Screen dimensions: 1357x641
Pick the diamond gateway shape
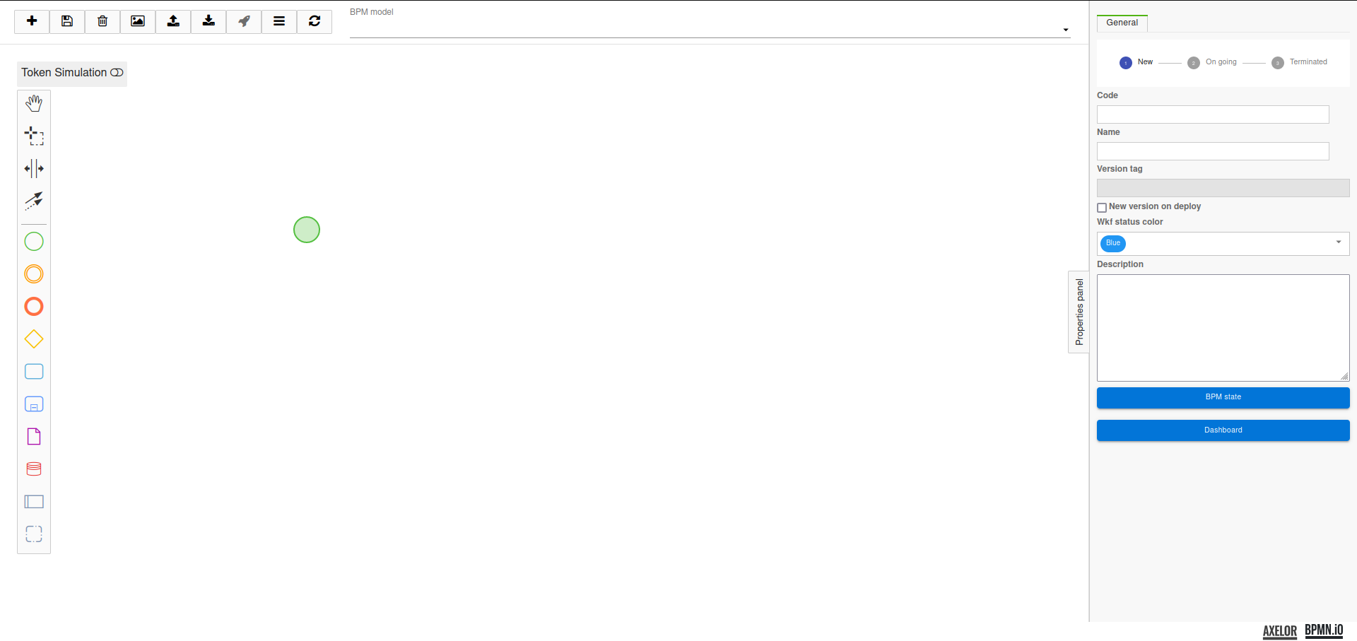pos(34,339)
